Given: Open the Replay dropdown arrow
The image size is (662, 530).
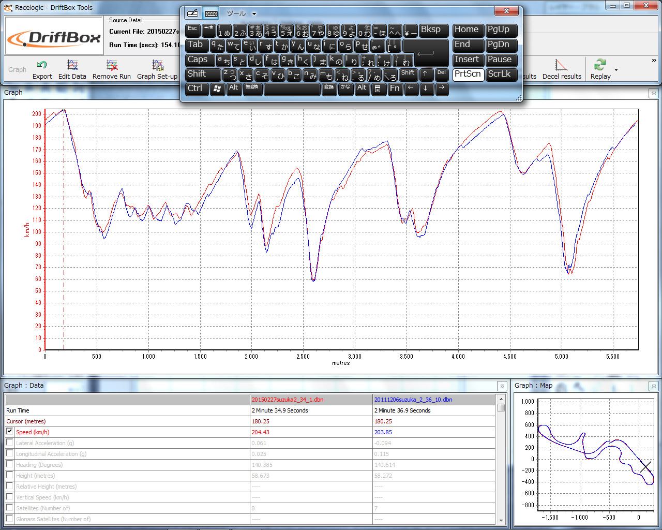Looking at the screenshot, I should [616, 70].
